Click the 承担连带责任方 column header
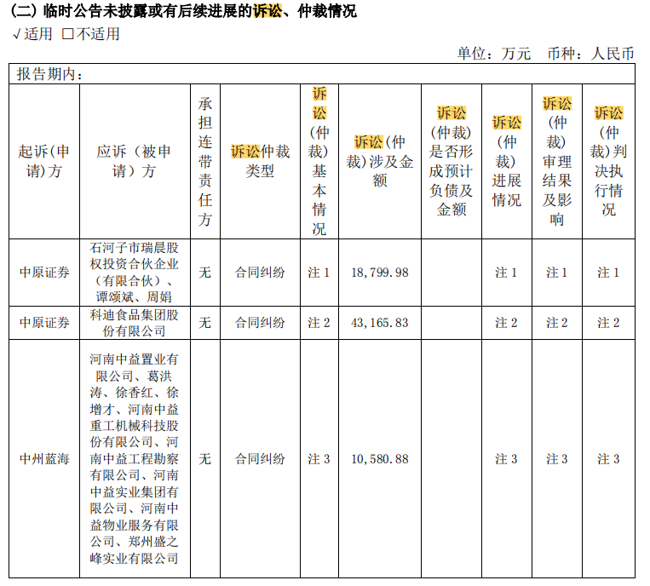 205,161
